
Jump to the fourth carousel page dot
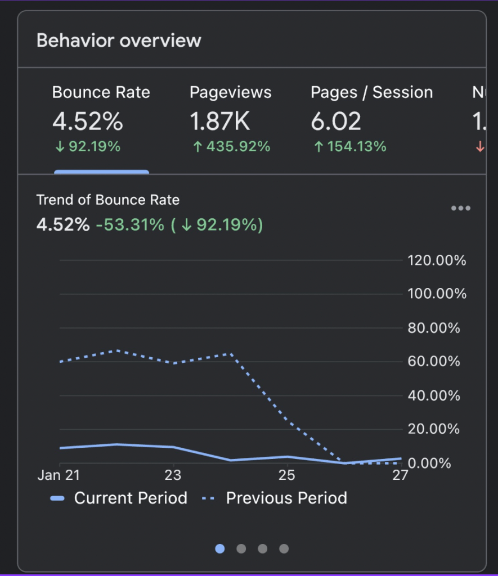[284, 548]
